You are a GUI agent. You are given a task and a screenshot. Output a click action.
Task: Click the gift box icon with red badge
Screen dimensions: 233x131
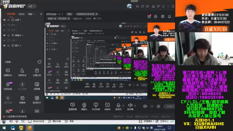(x=149, y=16)
